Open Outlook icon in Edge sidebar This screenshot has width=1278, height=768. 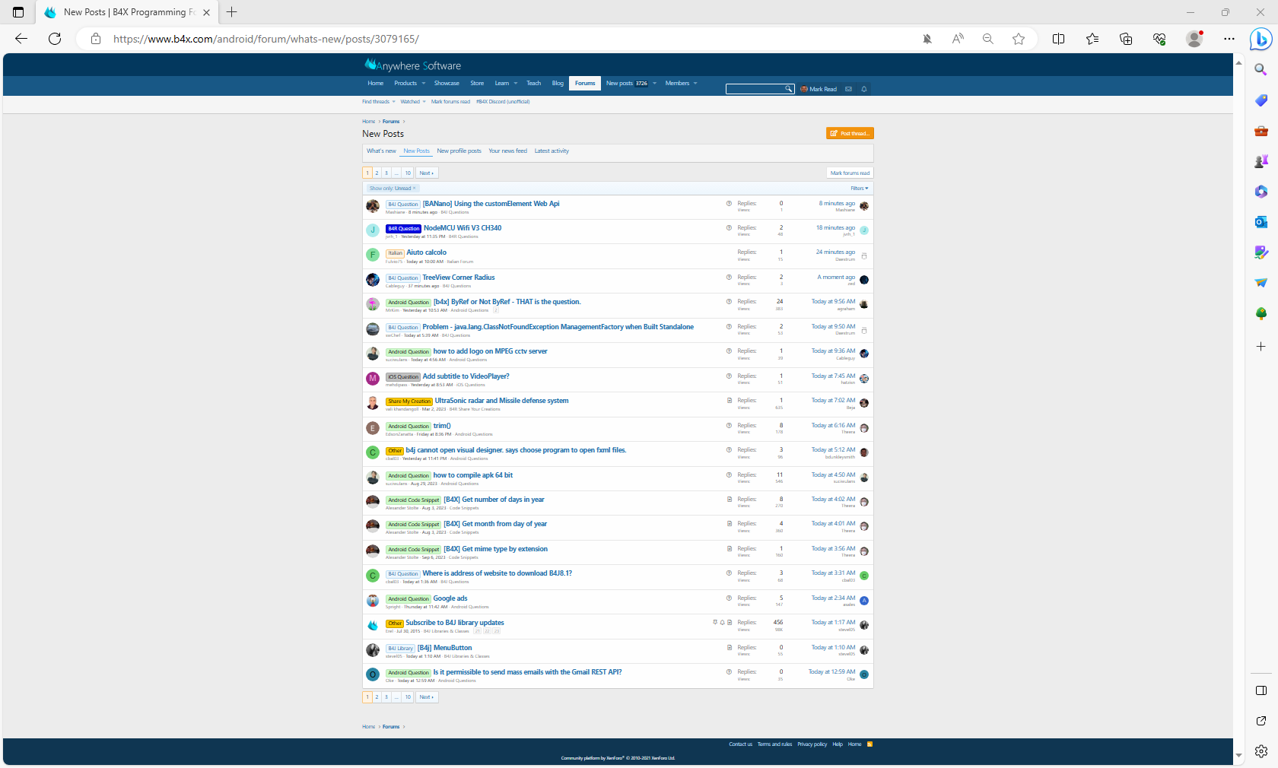pyautogui.click(x=1261, y=222)
